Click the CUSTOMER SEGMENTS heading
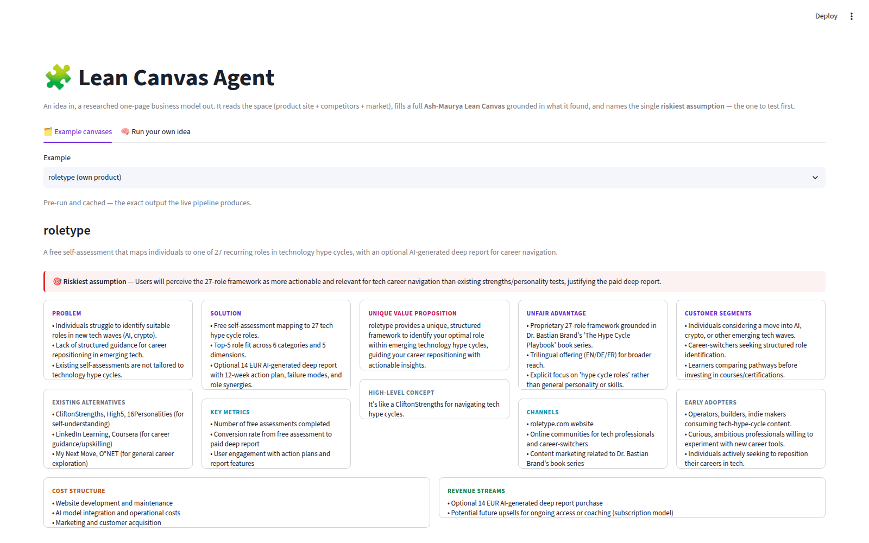The height and width of the screenshot is (543, 869). 718,313
